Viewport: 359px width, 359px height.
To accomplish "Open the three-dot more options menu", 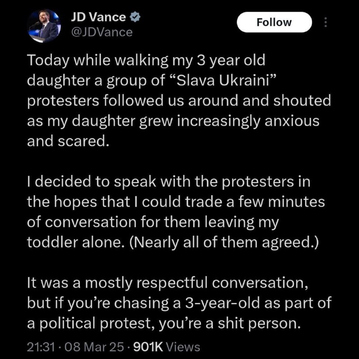I will 326,22.
